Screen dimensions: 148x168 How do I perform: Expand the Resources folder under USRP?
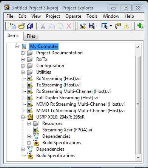(29, 123)
